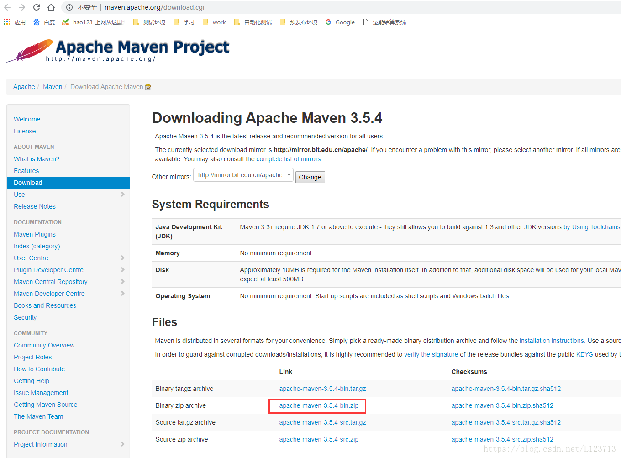Screen dimensions: 621x458
Task: Open the Other mirrors dropdown
Action: (243, 175)
